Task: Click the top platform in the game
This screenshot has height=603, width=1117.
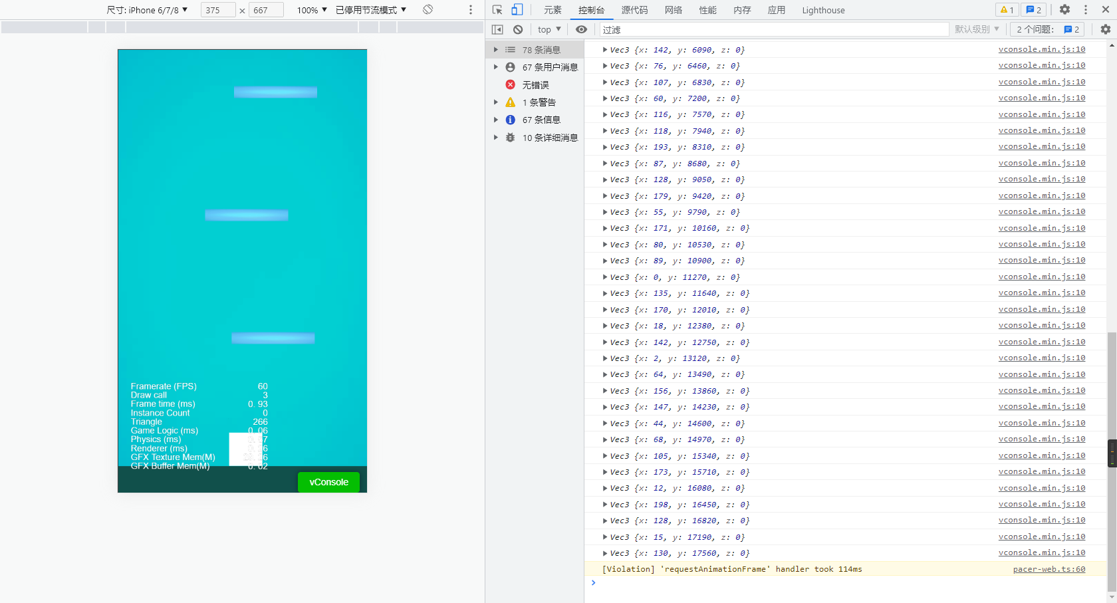Action: coord(275,92)
